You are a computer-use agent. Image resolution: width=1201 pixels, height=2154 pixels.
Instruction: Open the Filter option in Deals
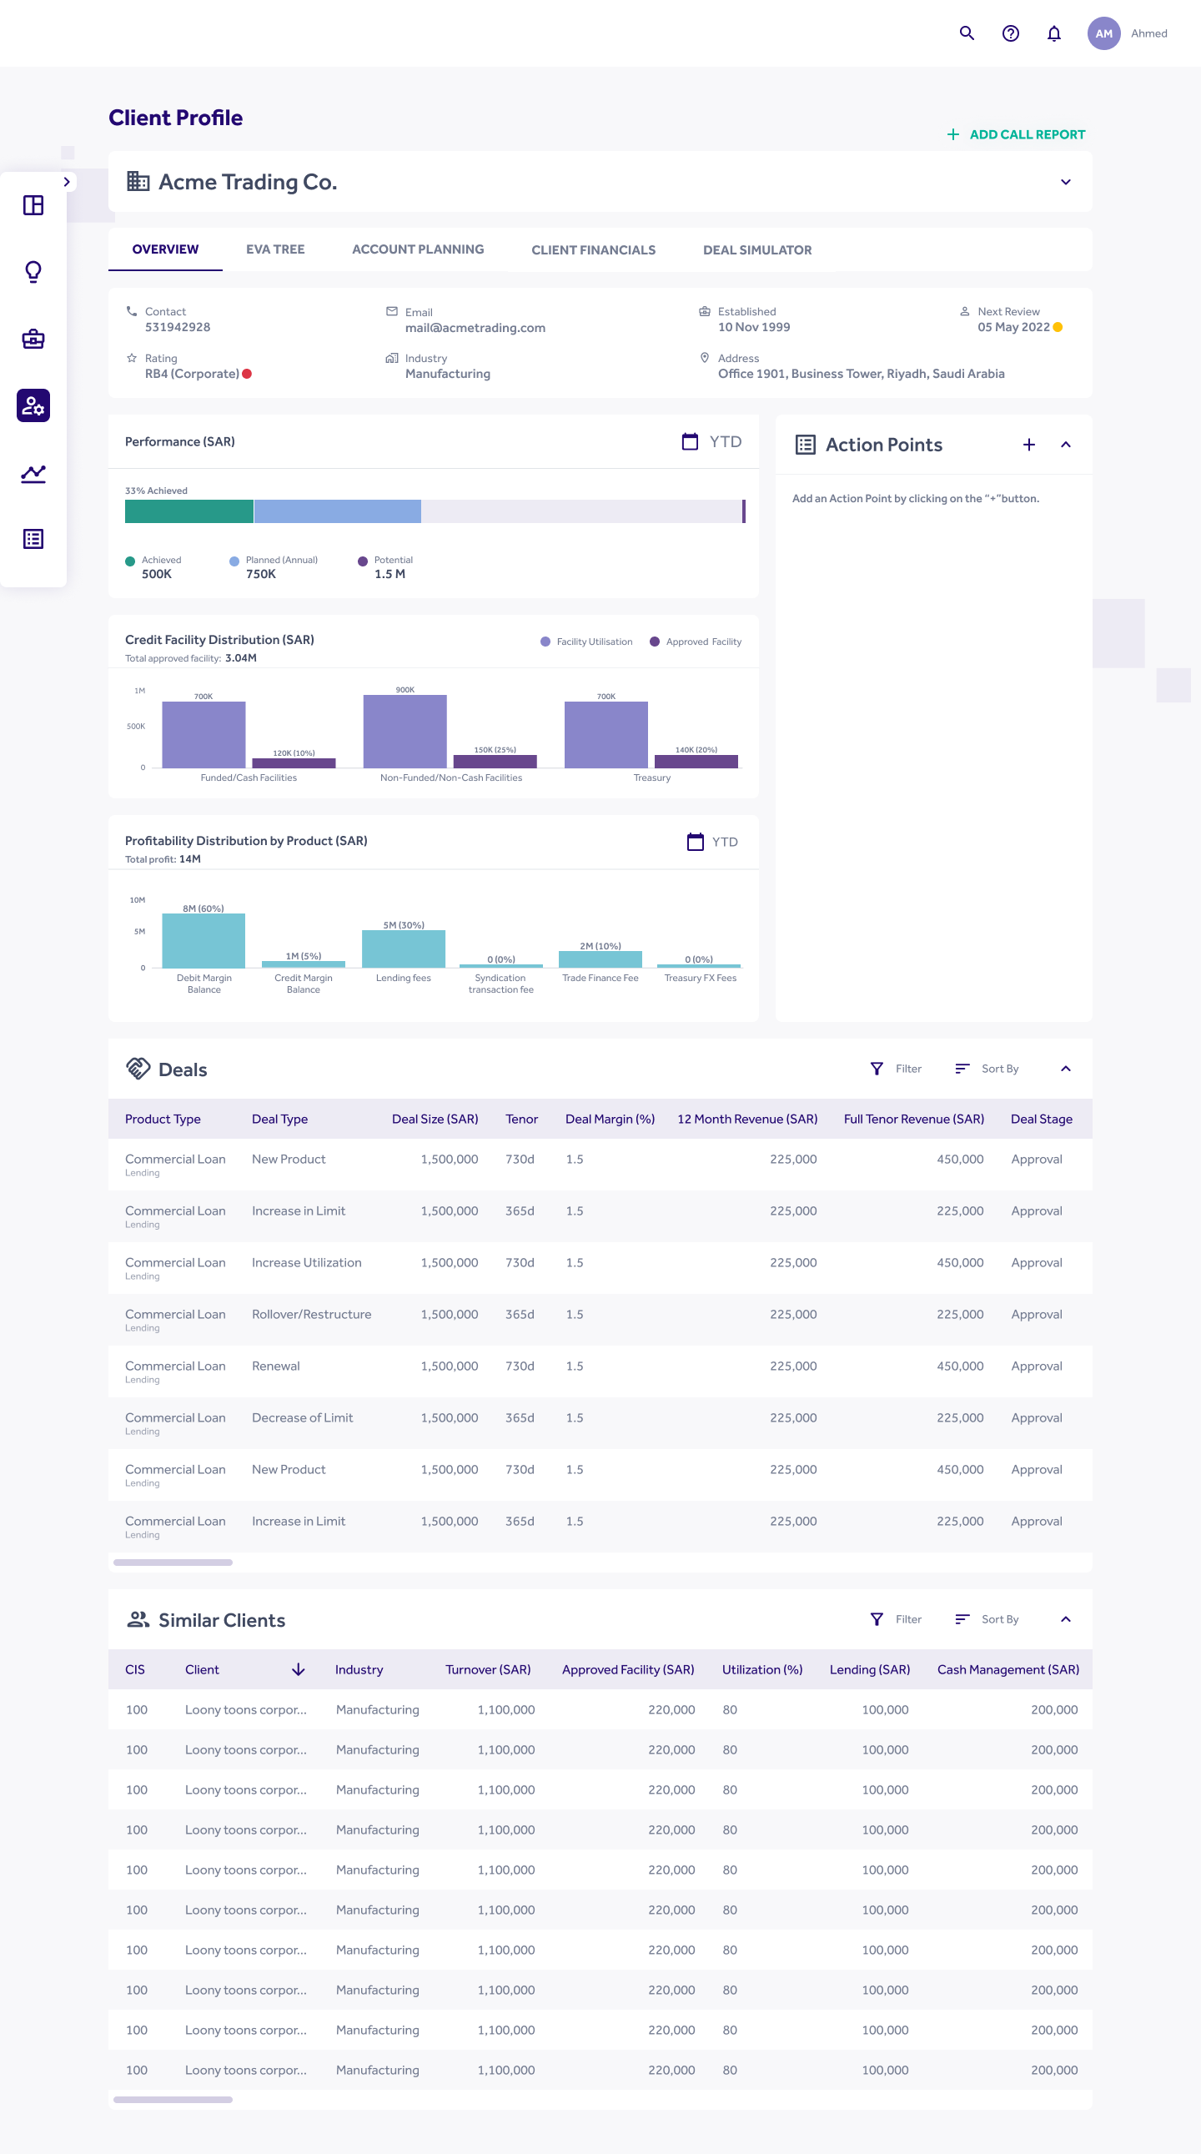coord(896,1069)
